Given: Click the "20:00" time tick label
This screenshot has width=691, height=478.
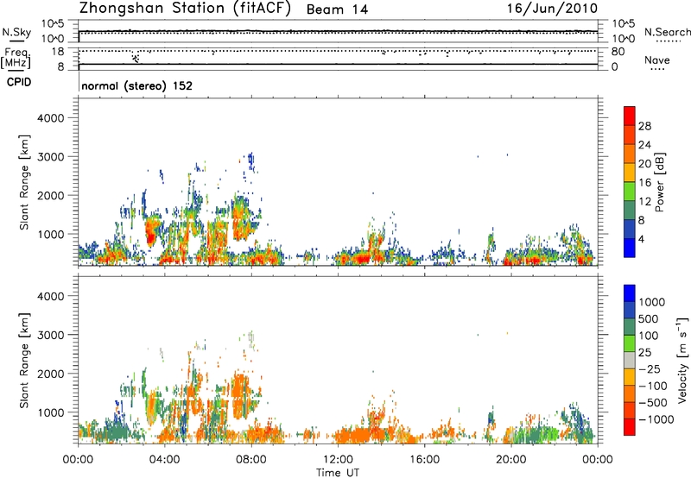Looking at the screenshot, I should tap(510, 460).
